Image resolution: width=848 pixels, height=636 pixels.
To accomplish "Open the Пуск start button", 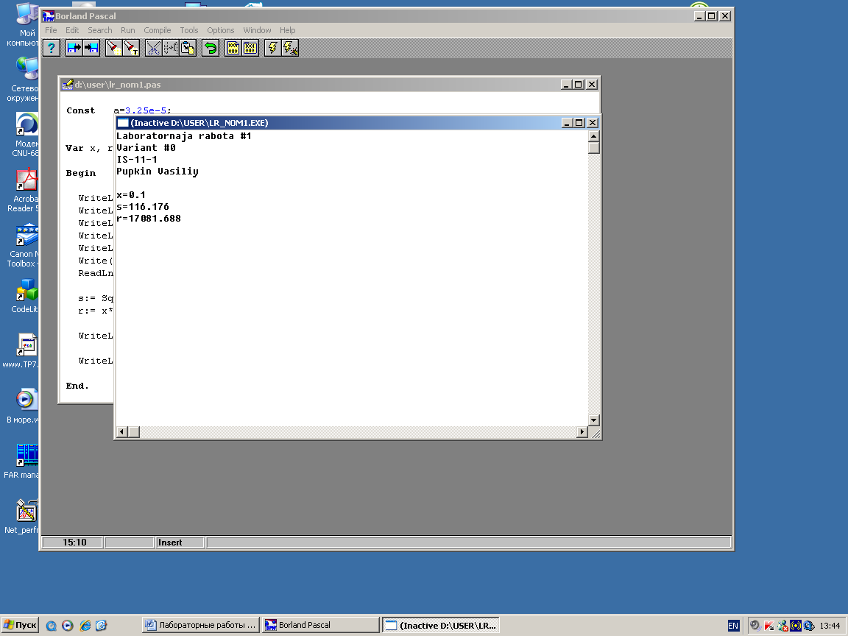I will (x=20, y=625).
